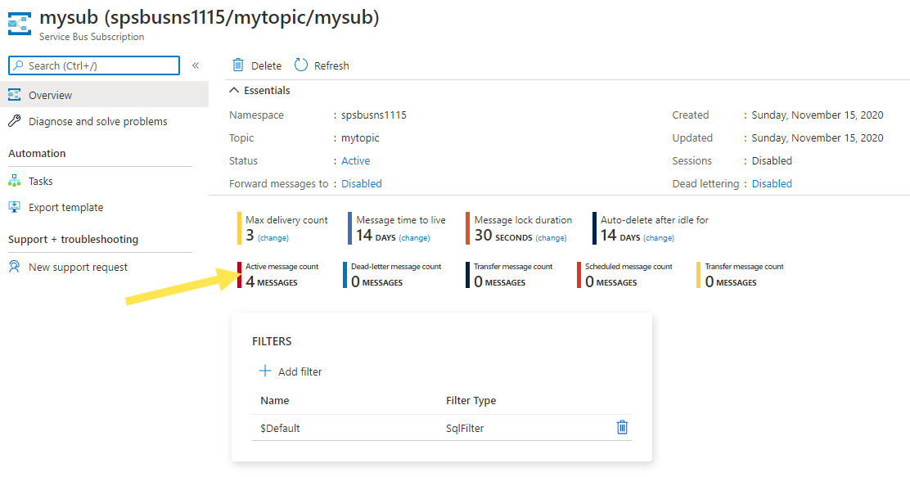910x477 pixels.
Task: Click the plus icon beside Add filter
Action: (265, 371)
